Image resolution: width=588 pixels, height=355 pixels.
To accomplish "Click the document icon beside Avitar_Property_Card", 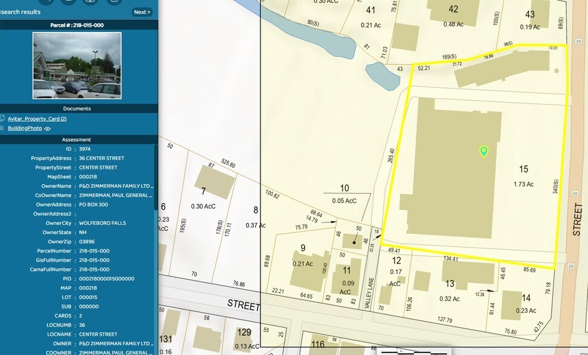I will pyautogui.click(x=2, y=119).
